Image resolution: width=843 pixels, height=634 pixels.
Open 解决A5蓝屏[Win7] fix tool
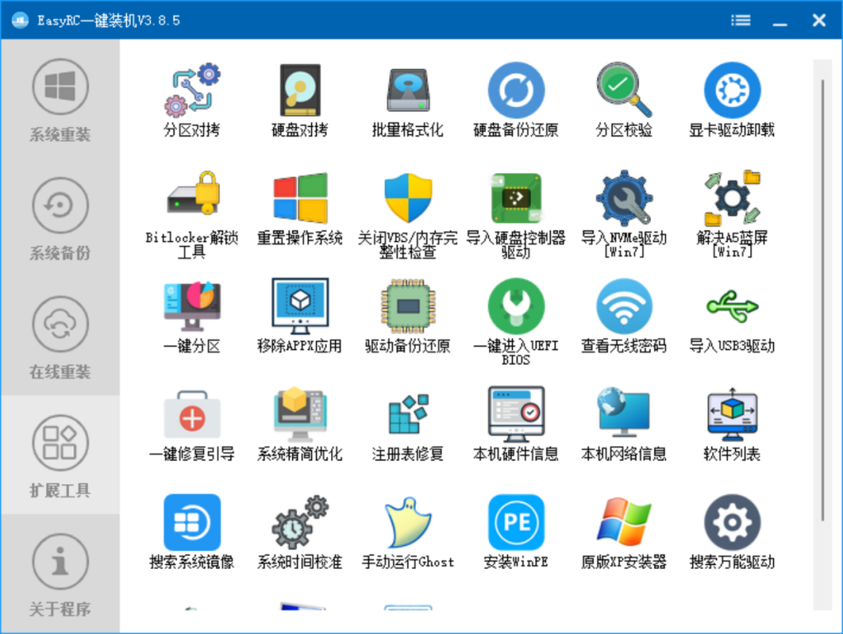(x=732, y=215)
